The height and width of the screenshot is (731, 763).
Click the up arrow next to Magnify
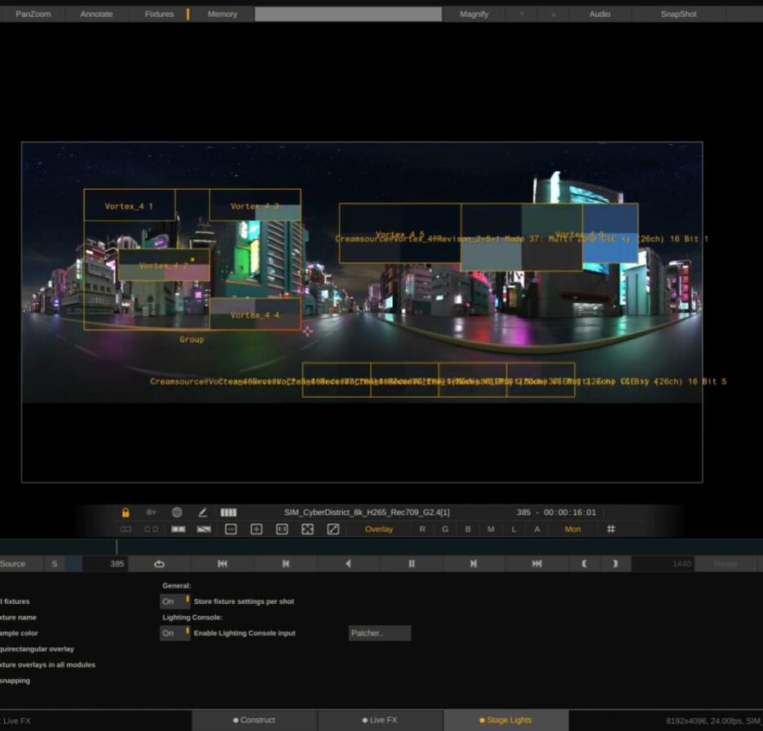[x=553, y=14]
